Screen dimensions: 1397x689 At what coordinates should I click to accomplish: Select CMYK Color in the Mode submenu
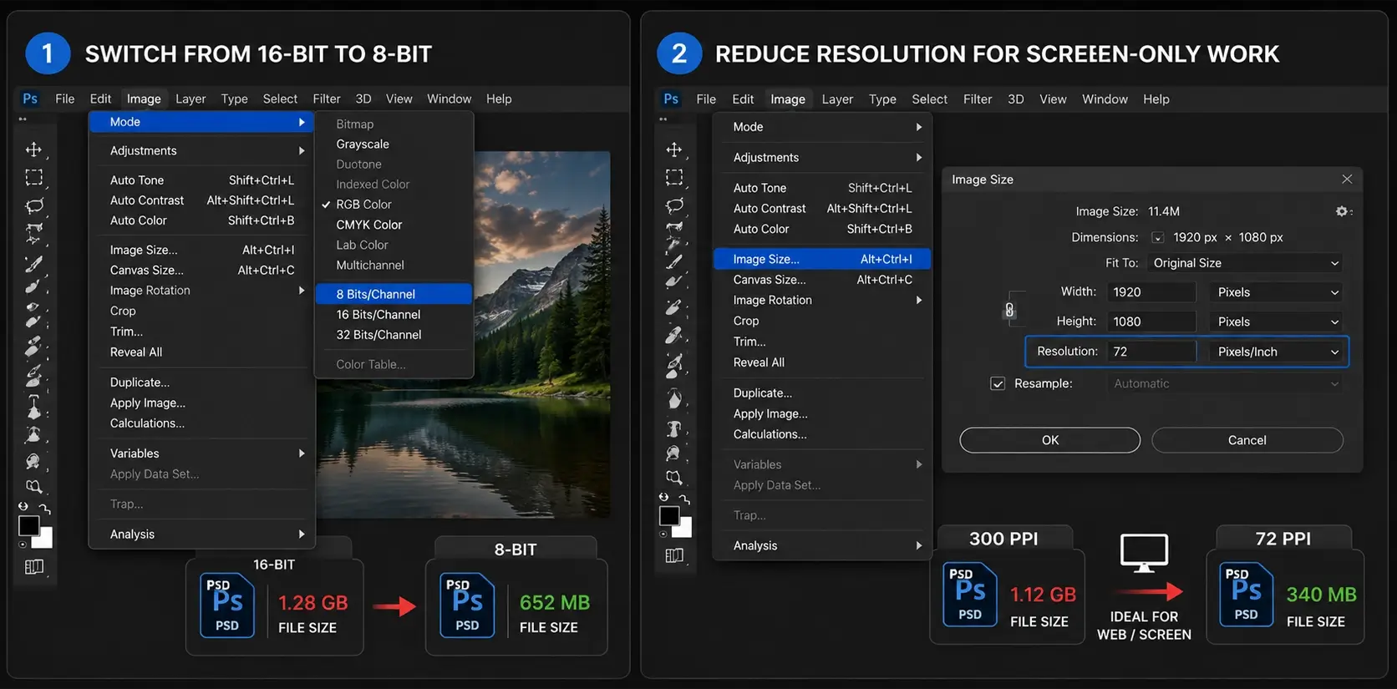click(394, 225)
